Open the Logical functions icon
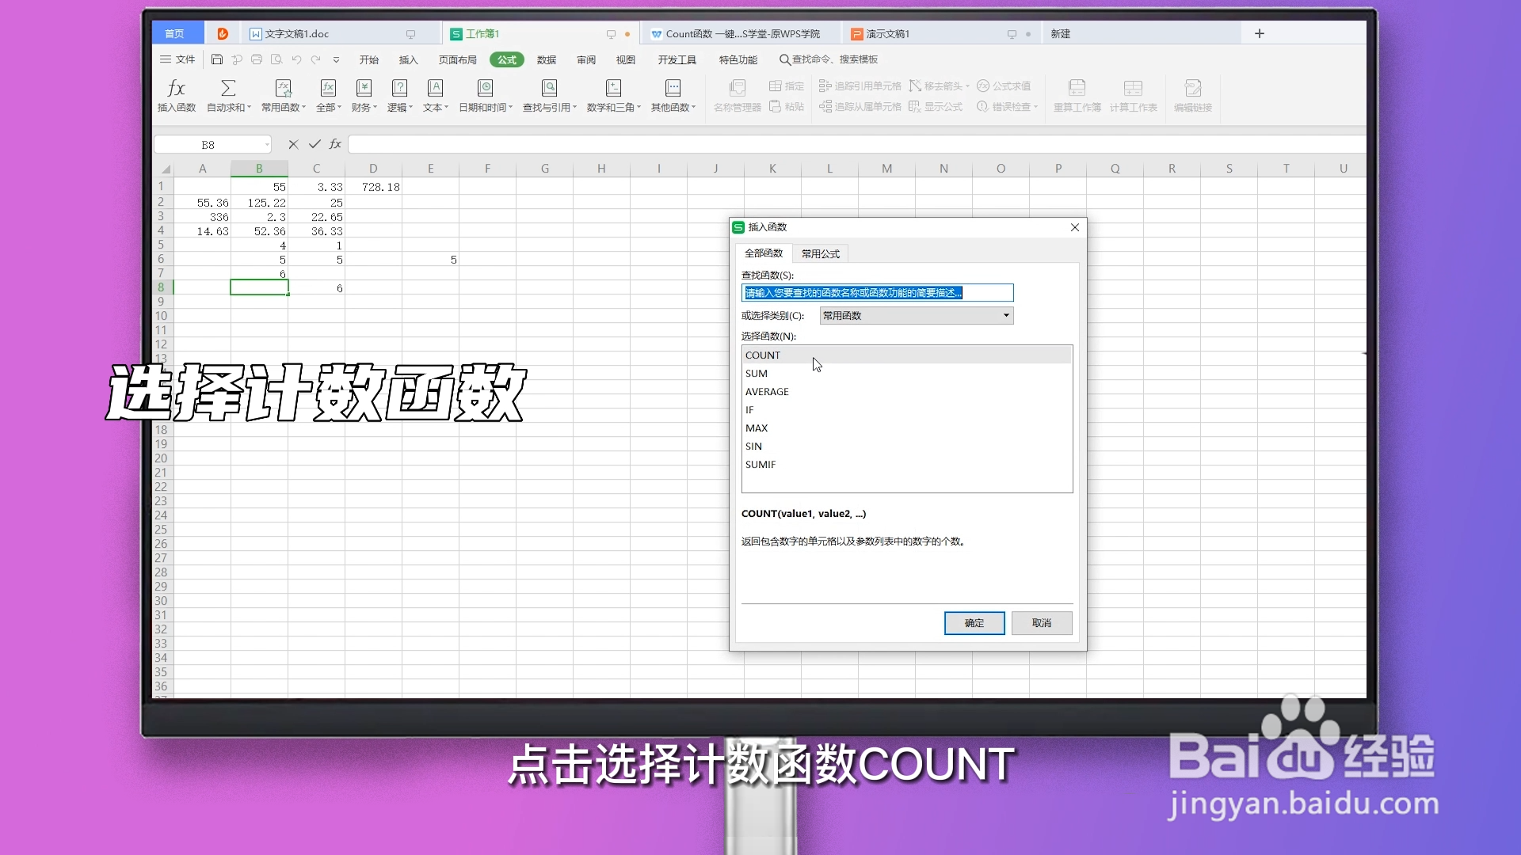The image size is (1521, 855). point(399,88)
